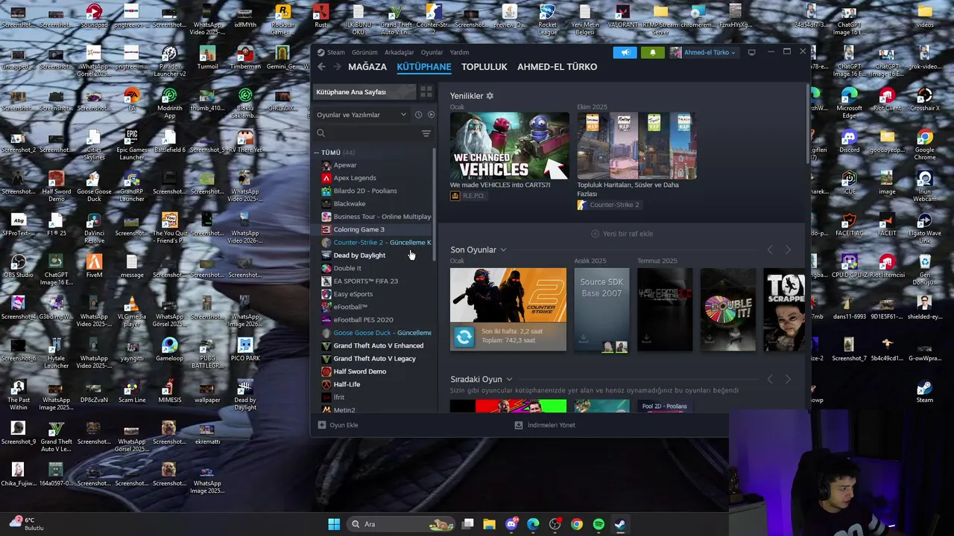Open the Oyunlar menu
The image size is (954, 536).
tap(432, 52)
